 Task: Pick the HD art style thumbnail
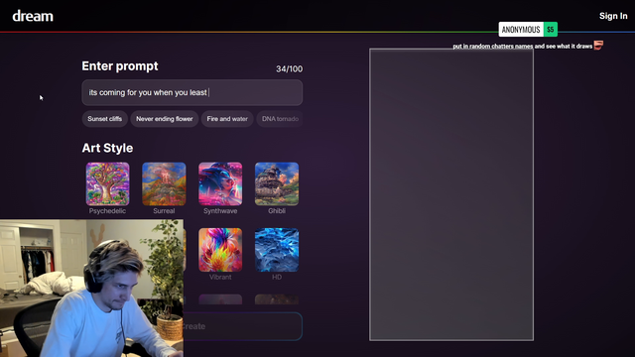(x=277, y=250)
